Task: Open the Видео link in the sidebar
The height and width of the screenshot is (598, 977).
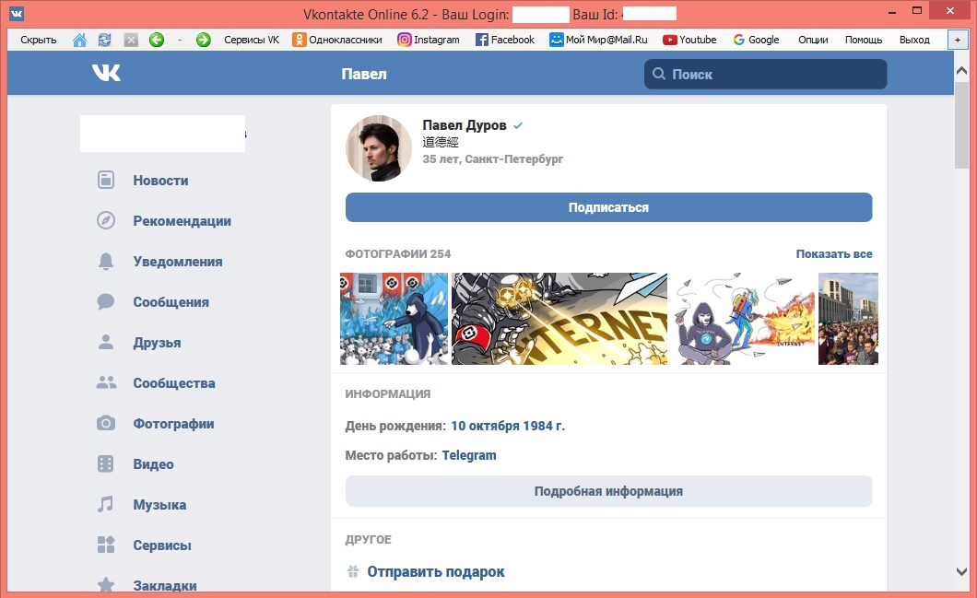Action: [x=153, y=464]
